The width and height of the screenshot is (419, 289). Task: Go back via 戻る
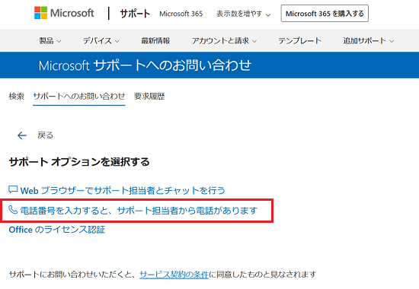[45, 135]
